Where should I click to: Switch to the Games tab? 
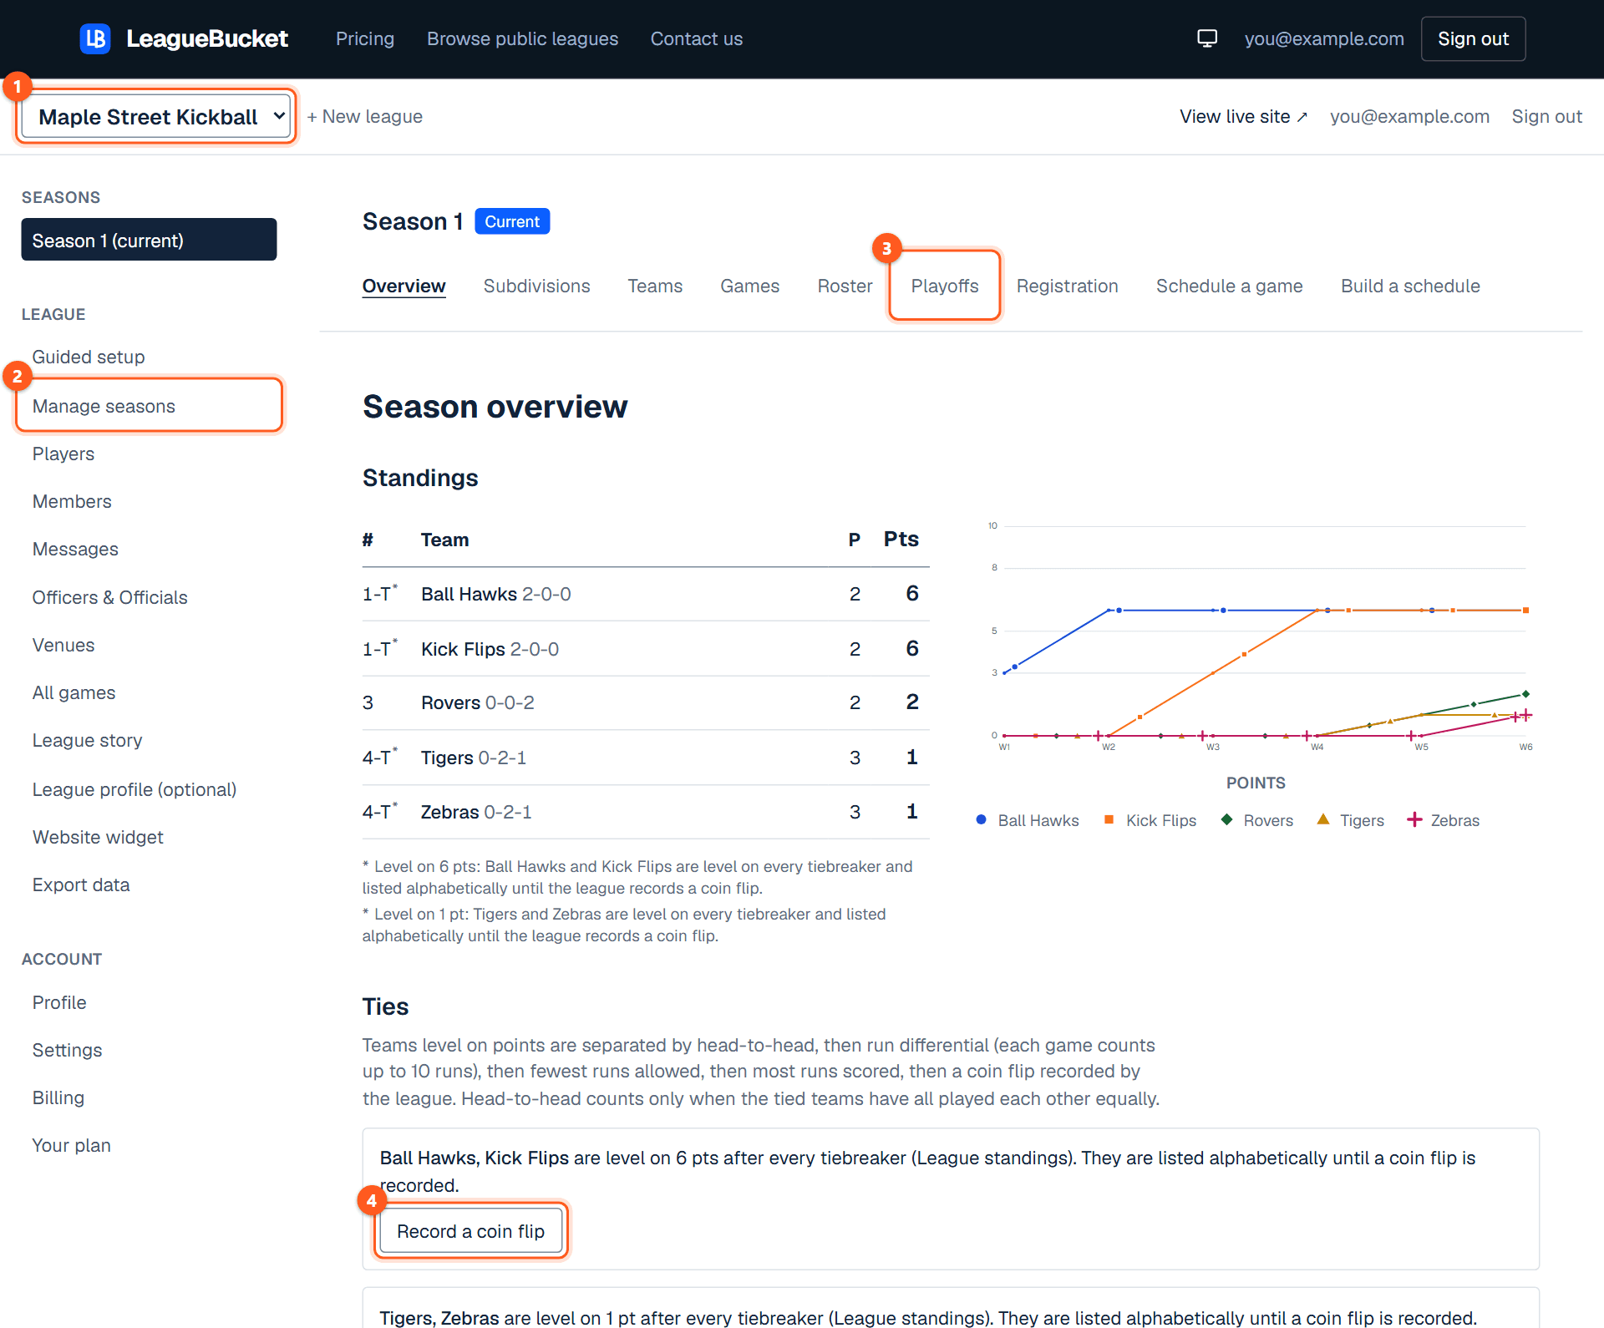(750, 286)
